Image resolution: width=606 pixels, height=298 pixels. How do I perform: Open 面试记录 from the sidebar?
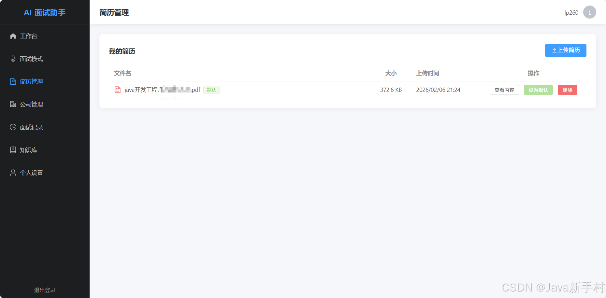click(x=45, y=127)
